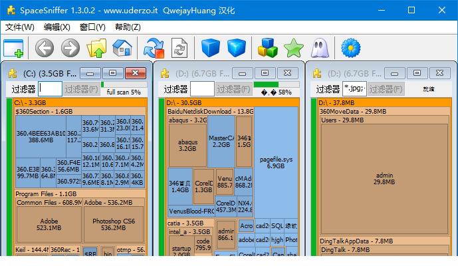The width and height of the screenshot is (458, 266).
Task: Click the star icon of the right D: window
Action: point(317,73)
